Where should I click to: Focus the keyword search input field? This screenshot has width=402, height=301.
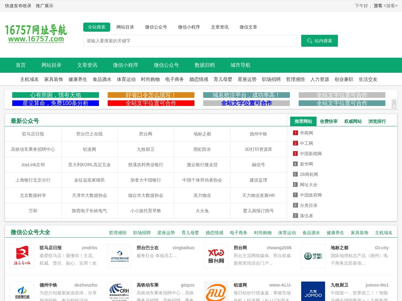[x=190, y=41]
